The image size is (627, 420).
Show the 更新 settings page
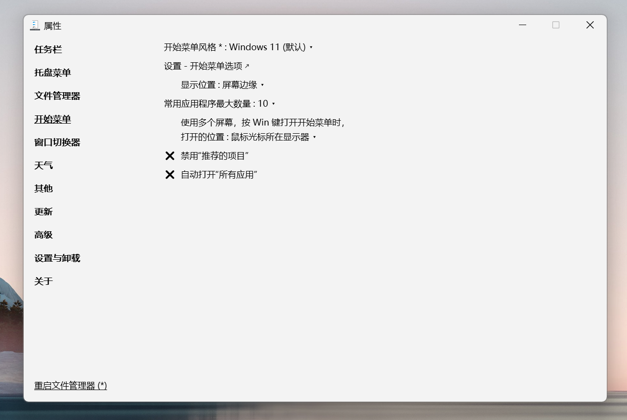point(43,212)
